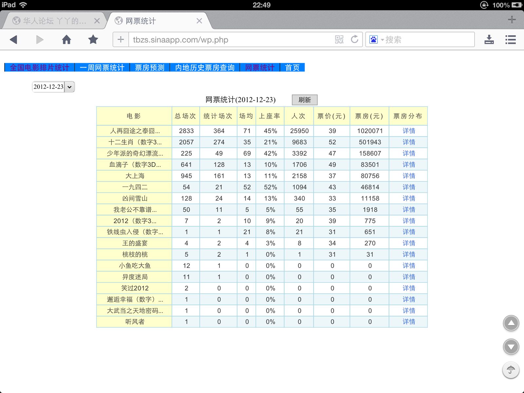The height and width of the screenshot is (393, 524).
Task: Close the 网票统计 tab
Action: coord(199,21)
